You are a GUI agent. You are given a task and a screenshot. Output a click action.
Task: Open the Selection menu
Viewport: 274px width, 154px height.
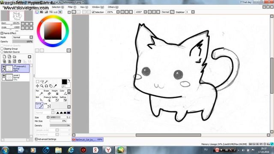tap(58, 7)
